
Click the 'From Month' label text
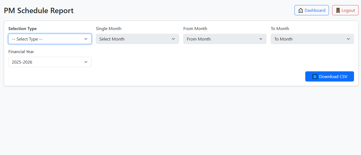195,29
